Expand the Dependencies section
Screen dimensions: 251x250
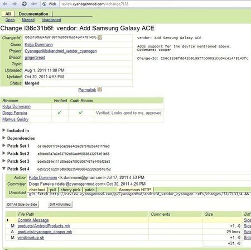[4, 138]
